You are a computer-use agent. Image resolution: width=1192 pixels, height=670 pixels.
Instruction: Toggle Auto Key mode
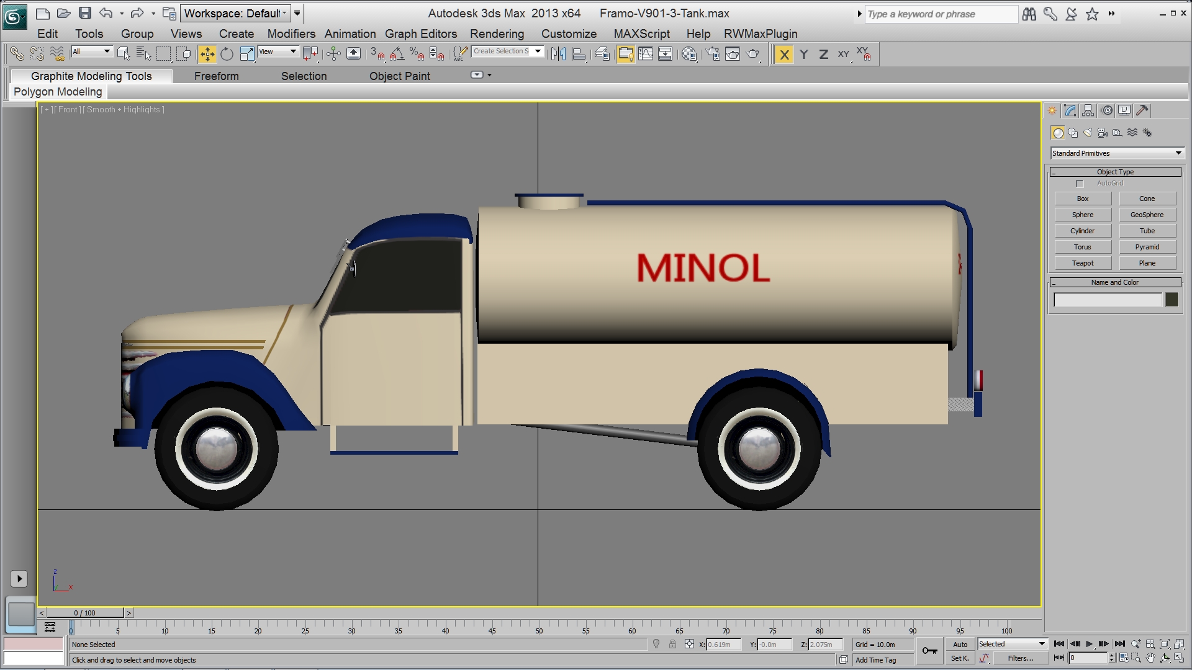[x=960, y=645]
